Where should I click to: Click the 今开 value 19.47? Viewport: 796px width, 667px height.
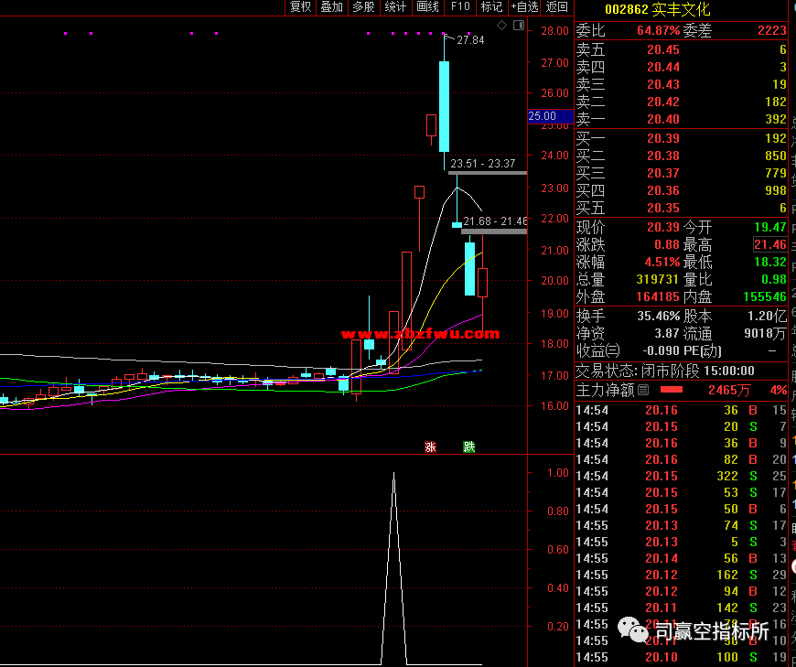click(x=770, y=227)
